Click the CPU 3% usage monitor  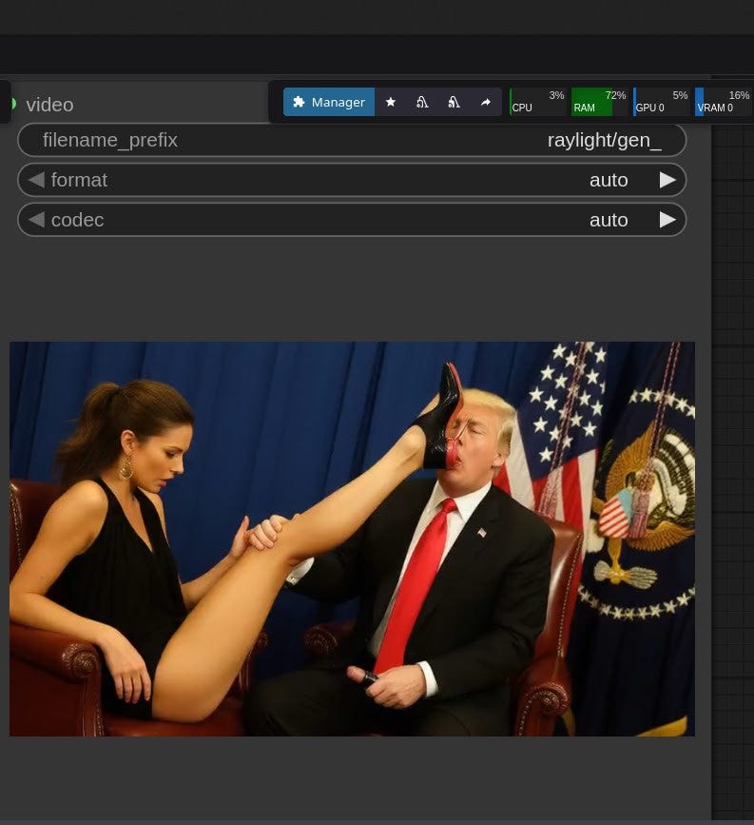coord(538,102)
